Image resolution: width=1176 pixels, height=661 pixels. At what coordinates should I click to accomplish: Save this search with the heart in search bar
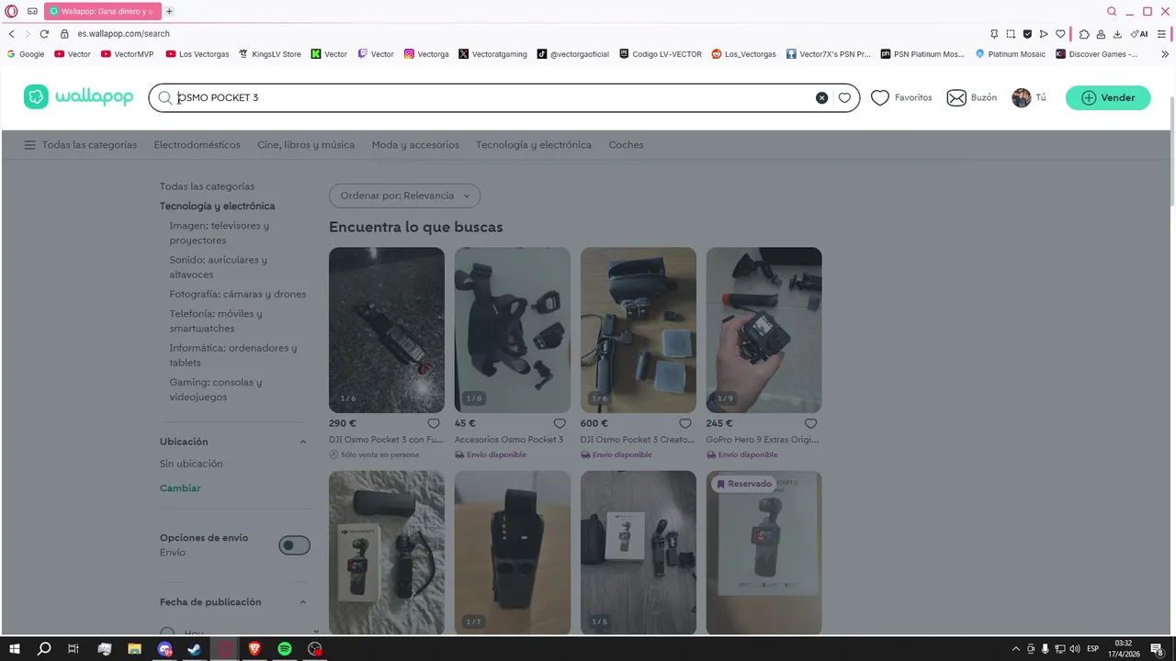(844, 97)
